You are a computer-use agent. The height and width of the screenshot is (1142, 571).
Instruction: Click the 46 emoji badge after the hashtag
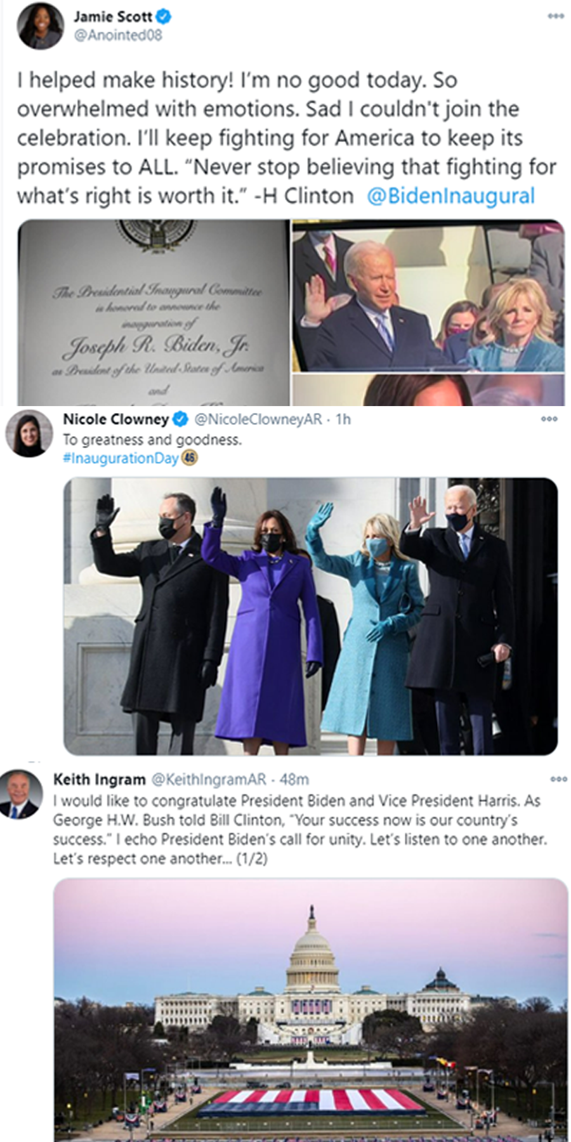(189, 457)
